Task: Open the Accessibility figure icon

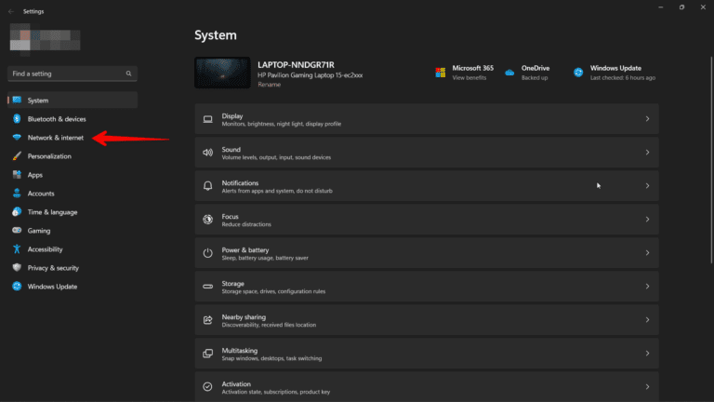Action: point(17,249)
